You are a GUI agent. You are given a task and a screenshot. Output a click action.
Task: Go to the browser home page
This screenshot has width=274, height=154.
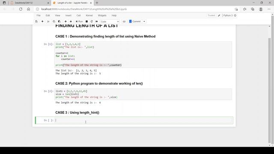pos(29,9)
